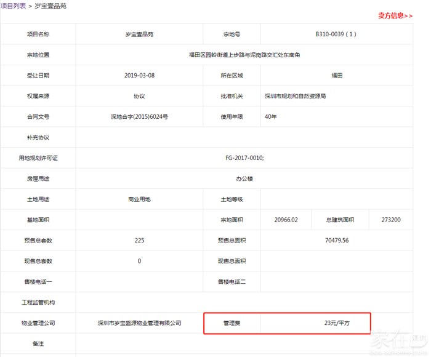The height and width of the screenshot is (357, 431).
Task: Click the 所在区域 value 福田
Action: [x=336, y=76]
